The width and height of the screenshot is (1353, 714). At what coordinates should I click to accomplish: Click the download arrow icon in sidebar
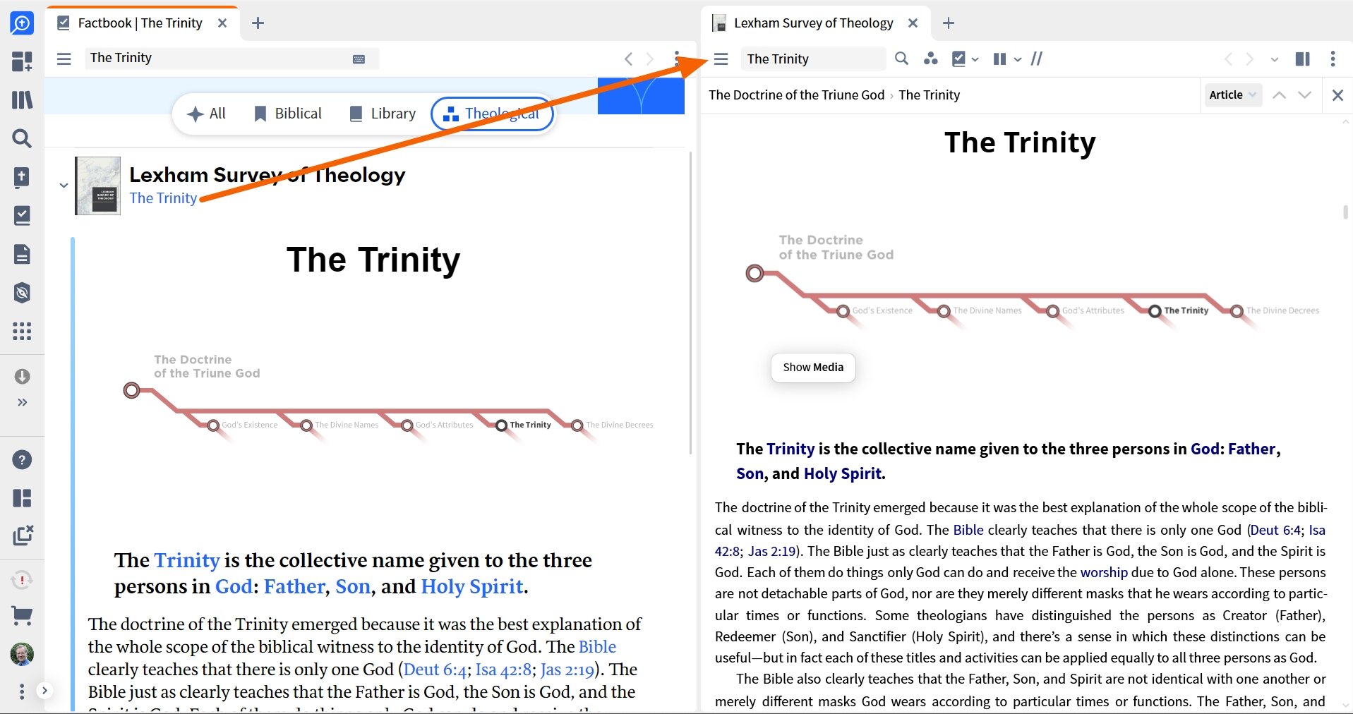pyautogui.click(x=22, y=376)
